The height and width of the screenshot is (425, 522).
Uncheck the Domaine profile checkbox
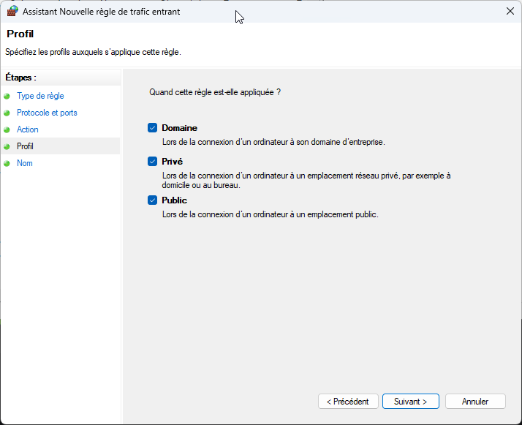[x=152, y=127]
